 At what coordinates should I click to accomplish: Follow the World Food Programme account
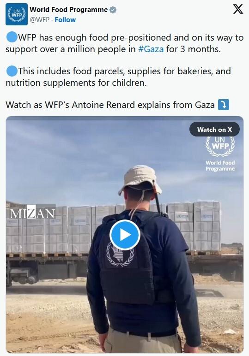(65, 20)
